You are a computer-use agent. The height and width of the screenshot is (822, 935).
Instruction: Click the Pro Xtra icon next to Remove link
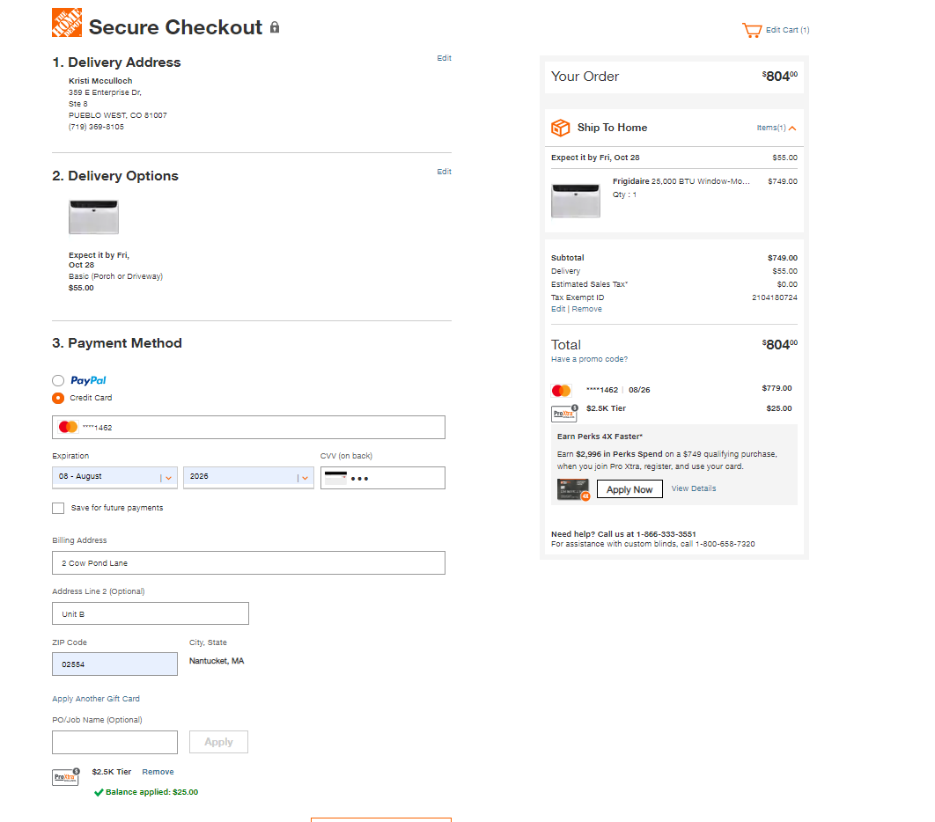click(x=66, y=776)
